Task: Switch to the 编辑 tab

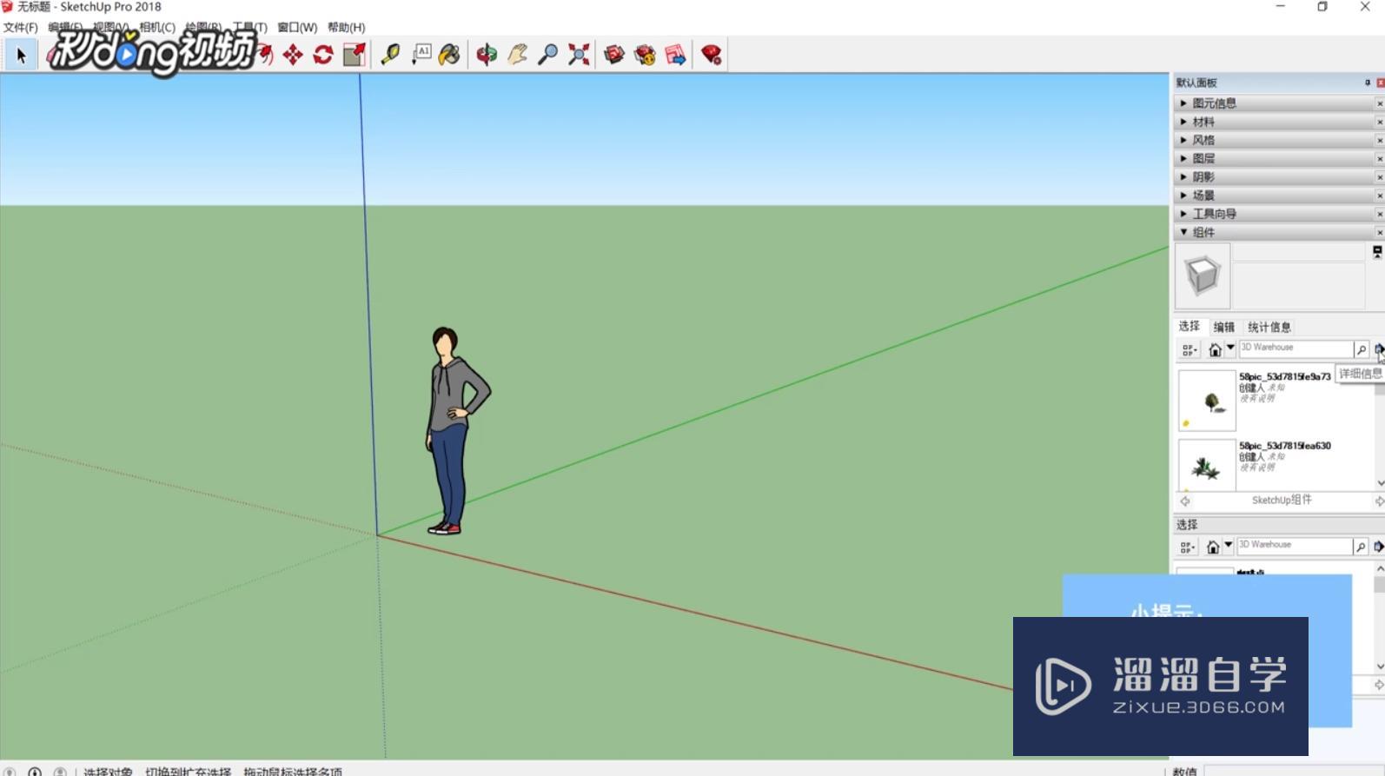Action: pyautogui.click(x=1224, y=328)
